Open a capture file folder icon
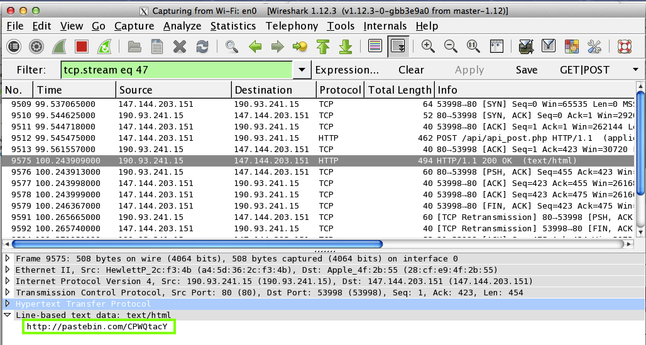This screenshot has height=345, width=646. (x=134, y=47)
